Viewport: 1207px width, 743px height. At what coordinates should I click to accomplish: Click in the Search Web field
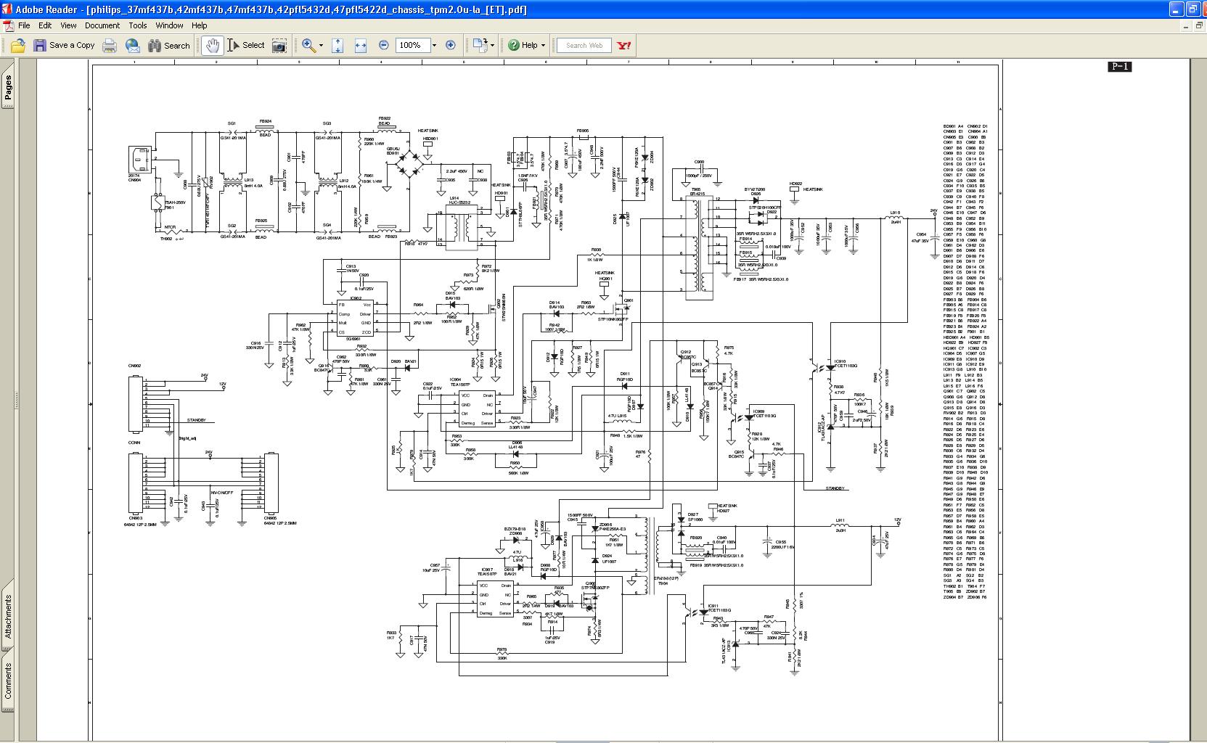coord(584,45)
